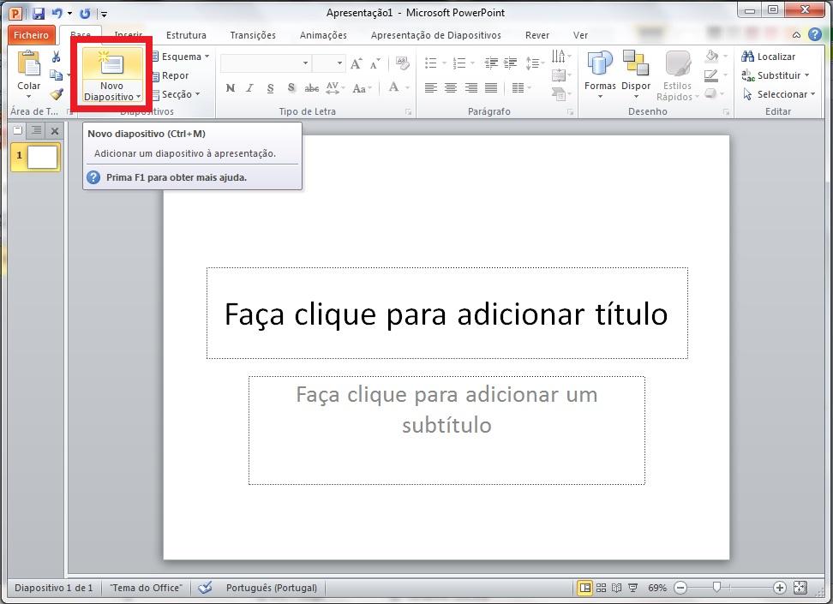Click the Colar paste icon
This screenshot has width=833, height=604.
(x=29, y=65)
